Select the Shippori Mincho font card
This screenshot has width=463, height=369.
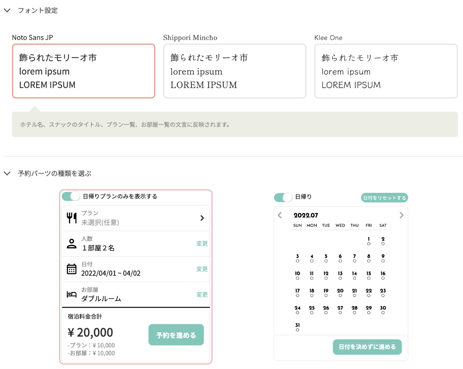point(235,71)
